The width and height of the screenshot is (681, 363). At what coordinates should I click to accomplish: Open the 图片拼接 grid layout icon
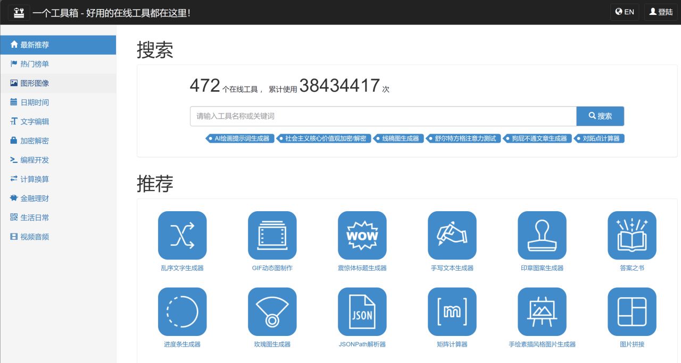[x=632, y=312]
